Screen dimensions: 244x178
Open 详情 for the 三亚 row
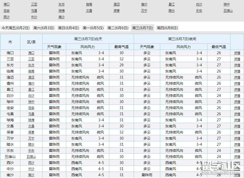tap(236, 59)
